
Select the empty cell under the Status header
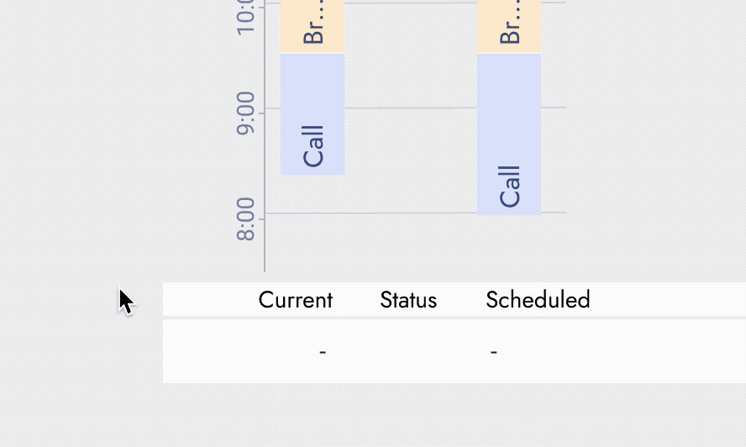[408, 351]
